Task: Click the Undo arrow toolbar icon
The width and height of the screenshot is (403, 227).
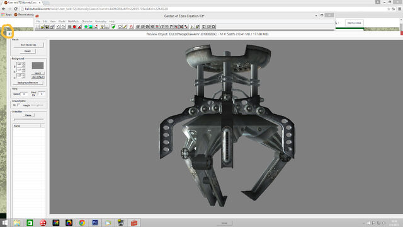Action: click(58, 26)
